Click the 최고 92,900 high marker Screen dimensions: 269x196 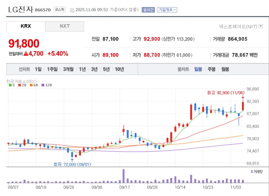tap(225, 93)
